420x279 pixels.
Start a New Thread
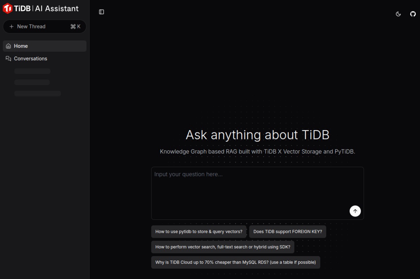[45, 26]
